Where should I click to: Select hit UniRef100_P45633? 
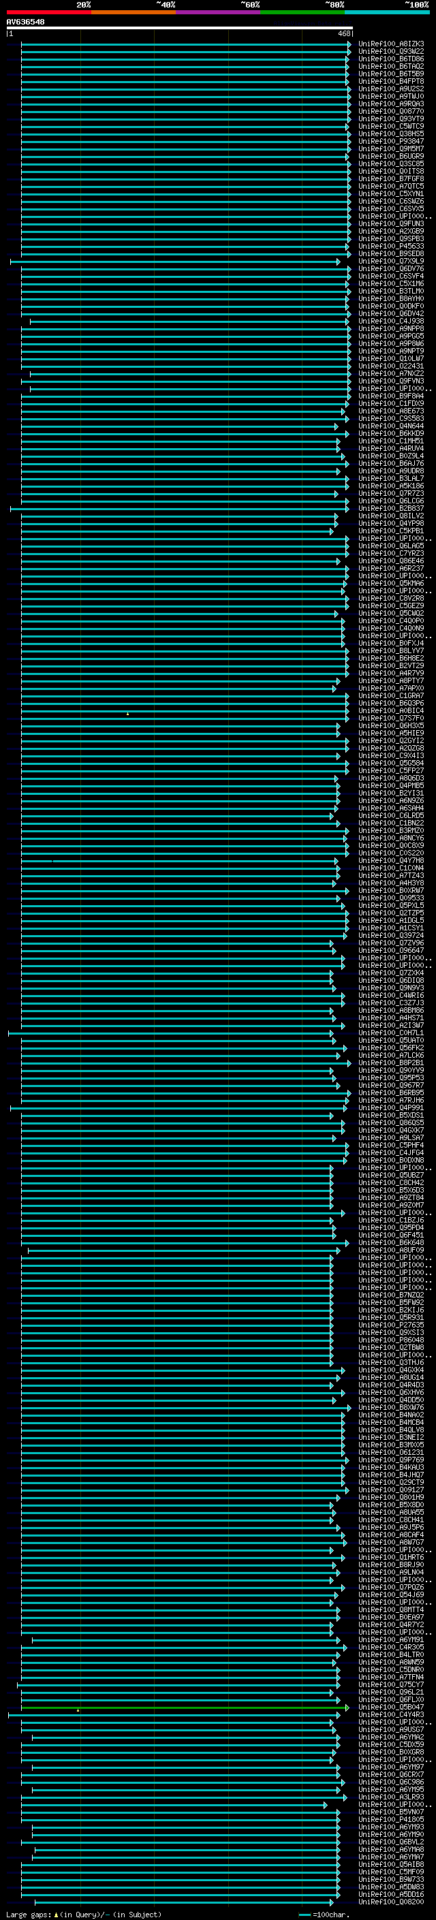tap(391, 247)
